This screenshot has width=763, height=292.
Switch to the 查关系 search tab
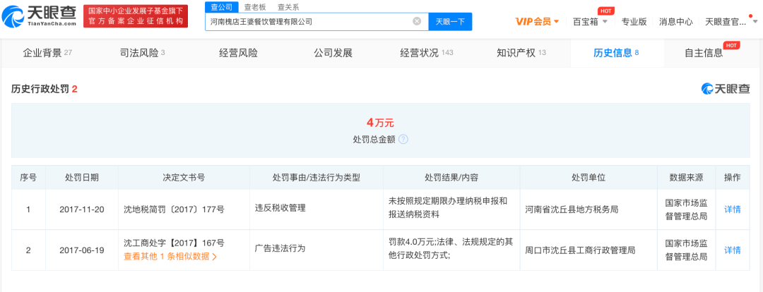[288, 6]
